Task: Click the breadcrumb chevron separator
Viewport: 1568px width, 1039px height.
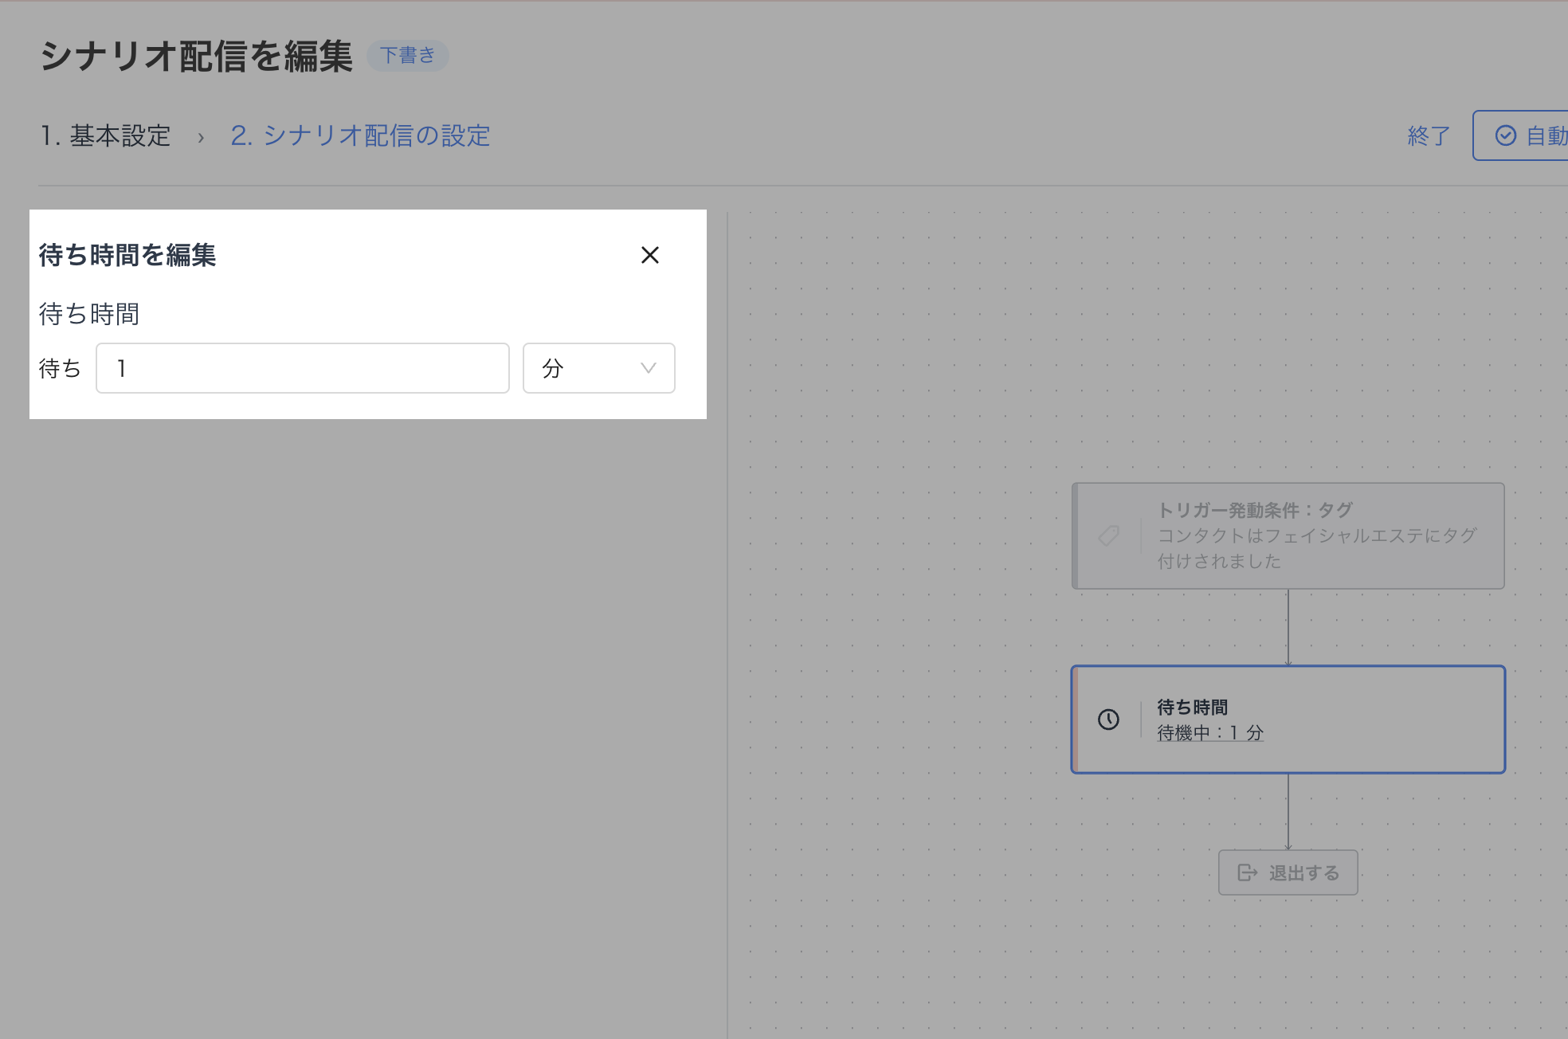Action: 201,137
